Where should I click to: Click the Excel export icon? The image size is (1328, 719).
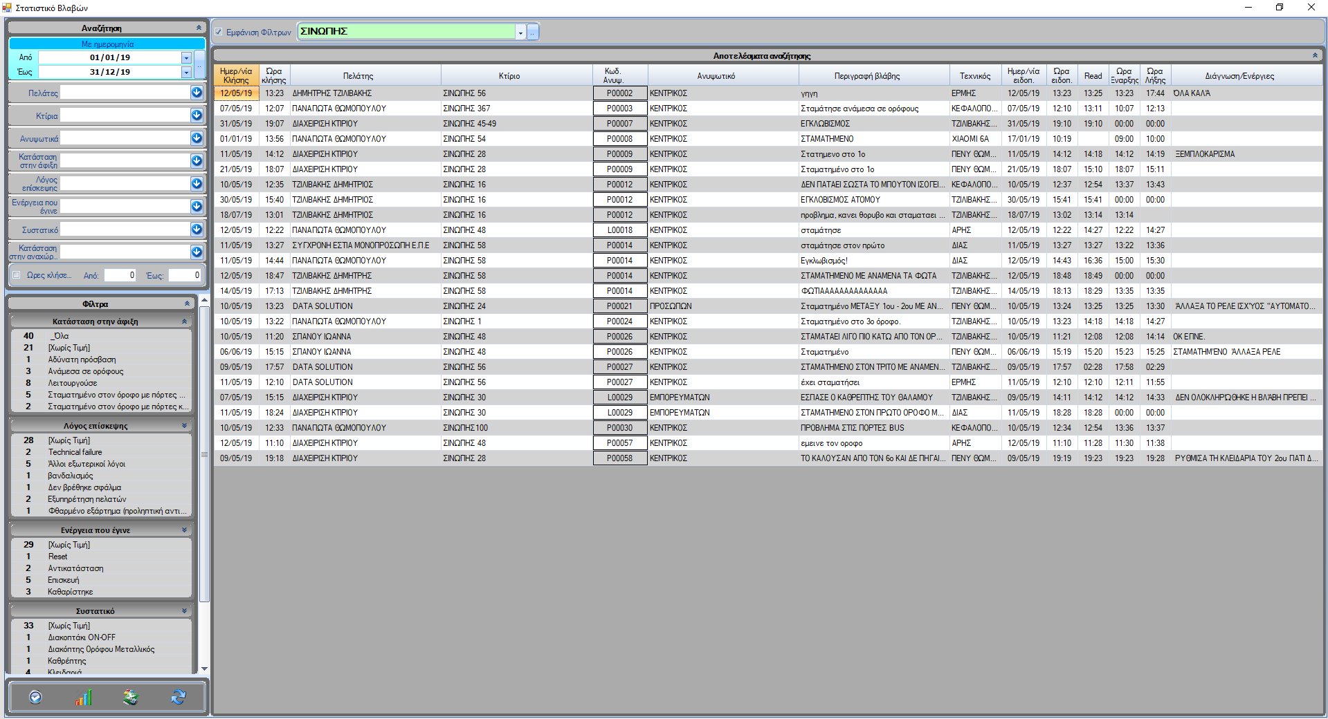[x=131, y=698]
